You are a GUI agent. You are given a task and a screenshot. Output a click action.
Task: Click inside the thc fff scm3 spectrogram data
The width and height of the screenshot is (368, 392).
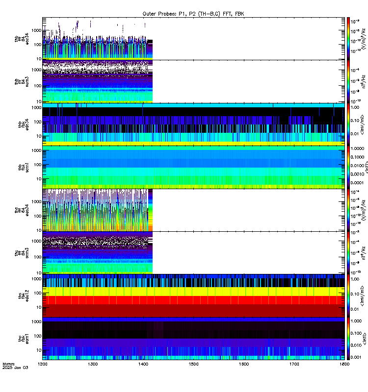click(98, 253)
